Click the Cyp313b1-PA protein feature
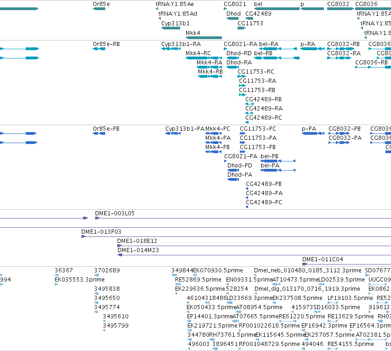The image size is (391, 351). (x=173, y=133)
